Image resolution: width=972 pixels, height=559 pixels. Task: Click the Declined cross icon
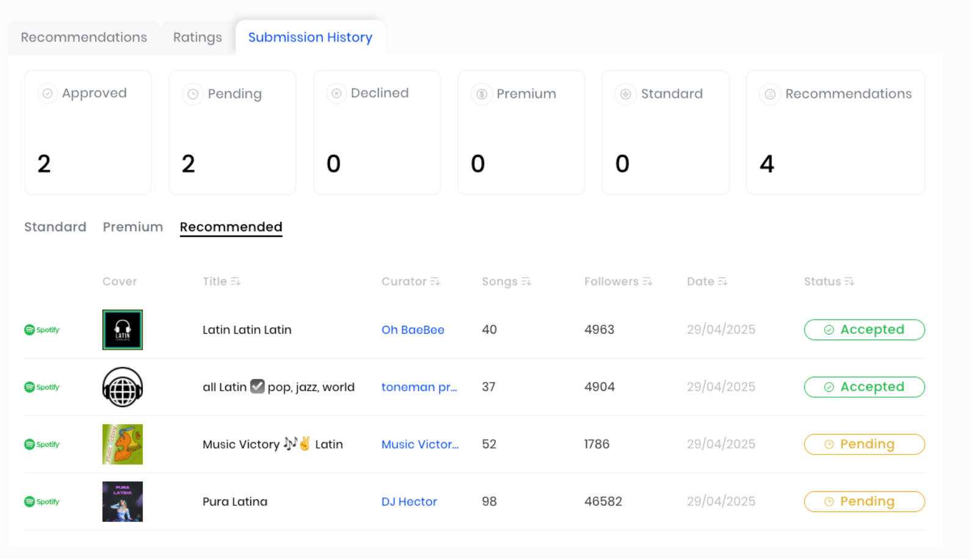(x=336, y=93)
